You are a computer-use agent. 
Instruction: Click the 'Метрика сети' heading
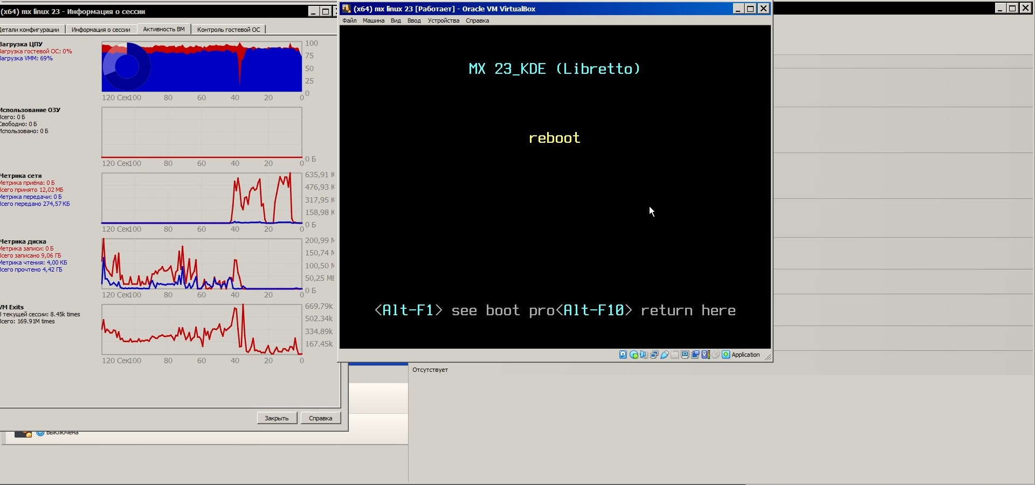pos(20,176)
